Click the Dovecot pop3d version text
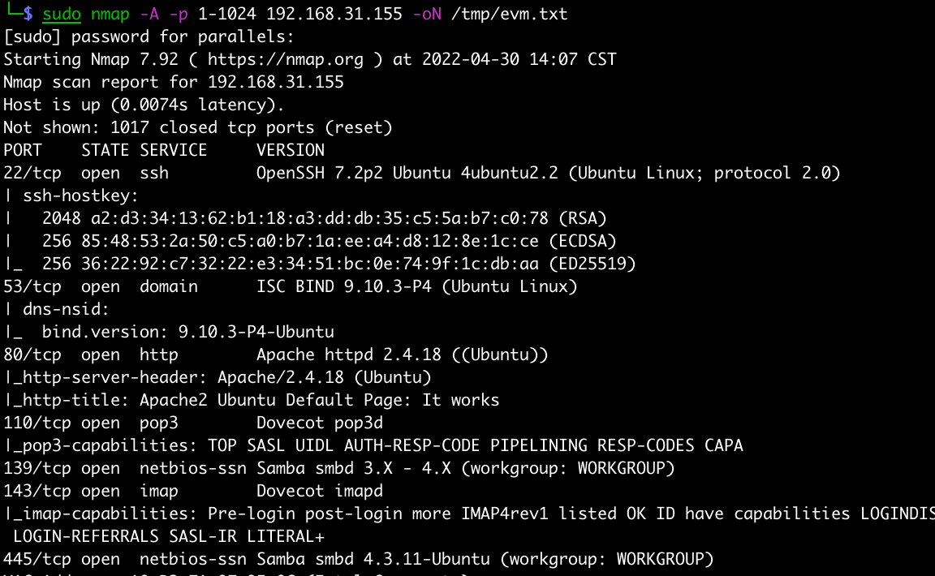This screenshot has height=576, width=935. point(320,423)
